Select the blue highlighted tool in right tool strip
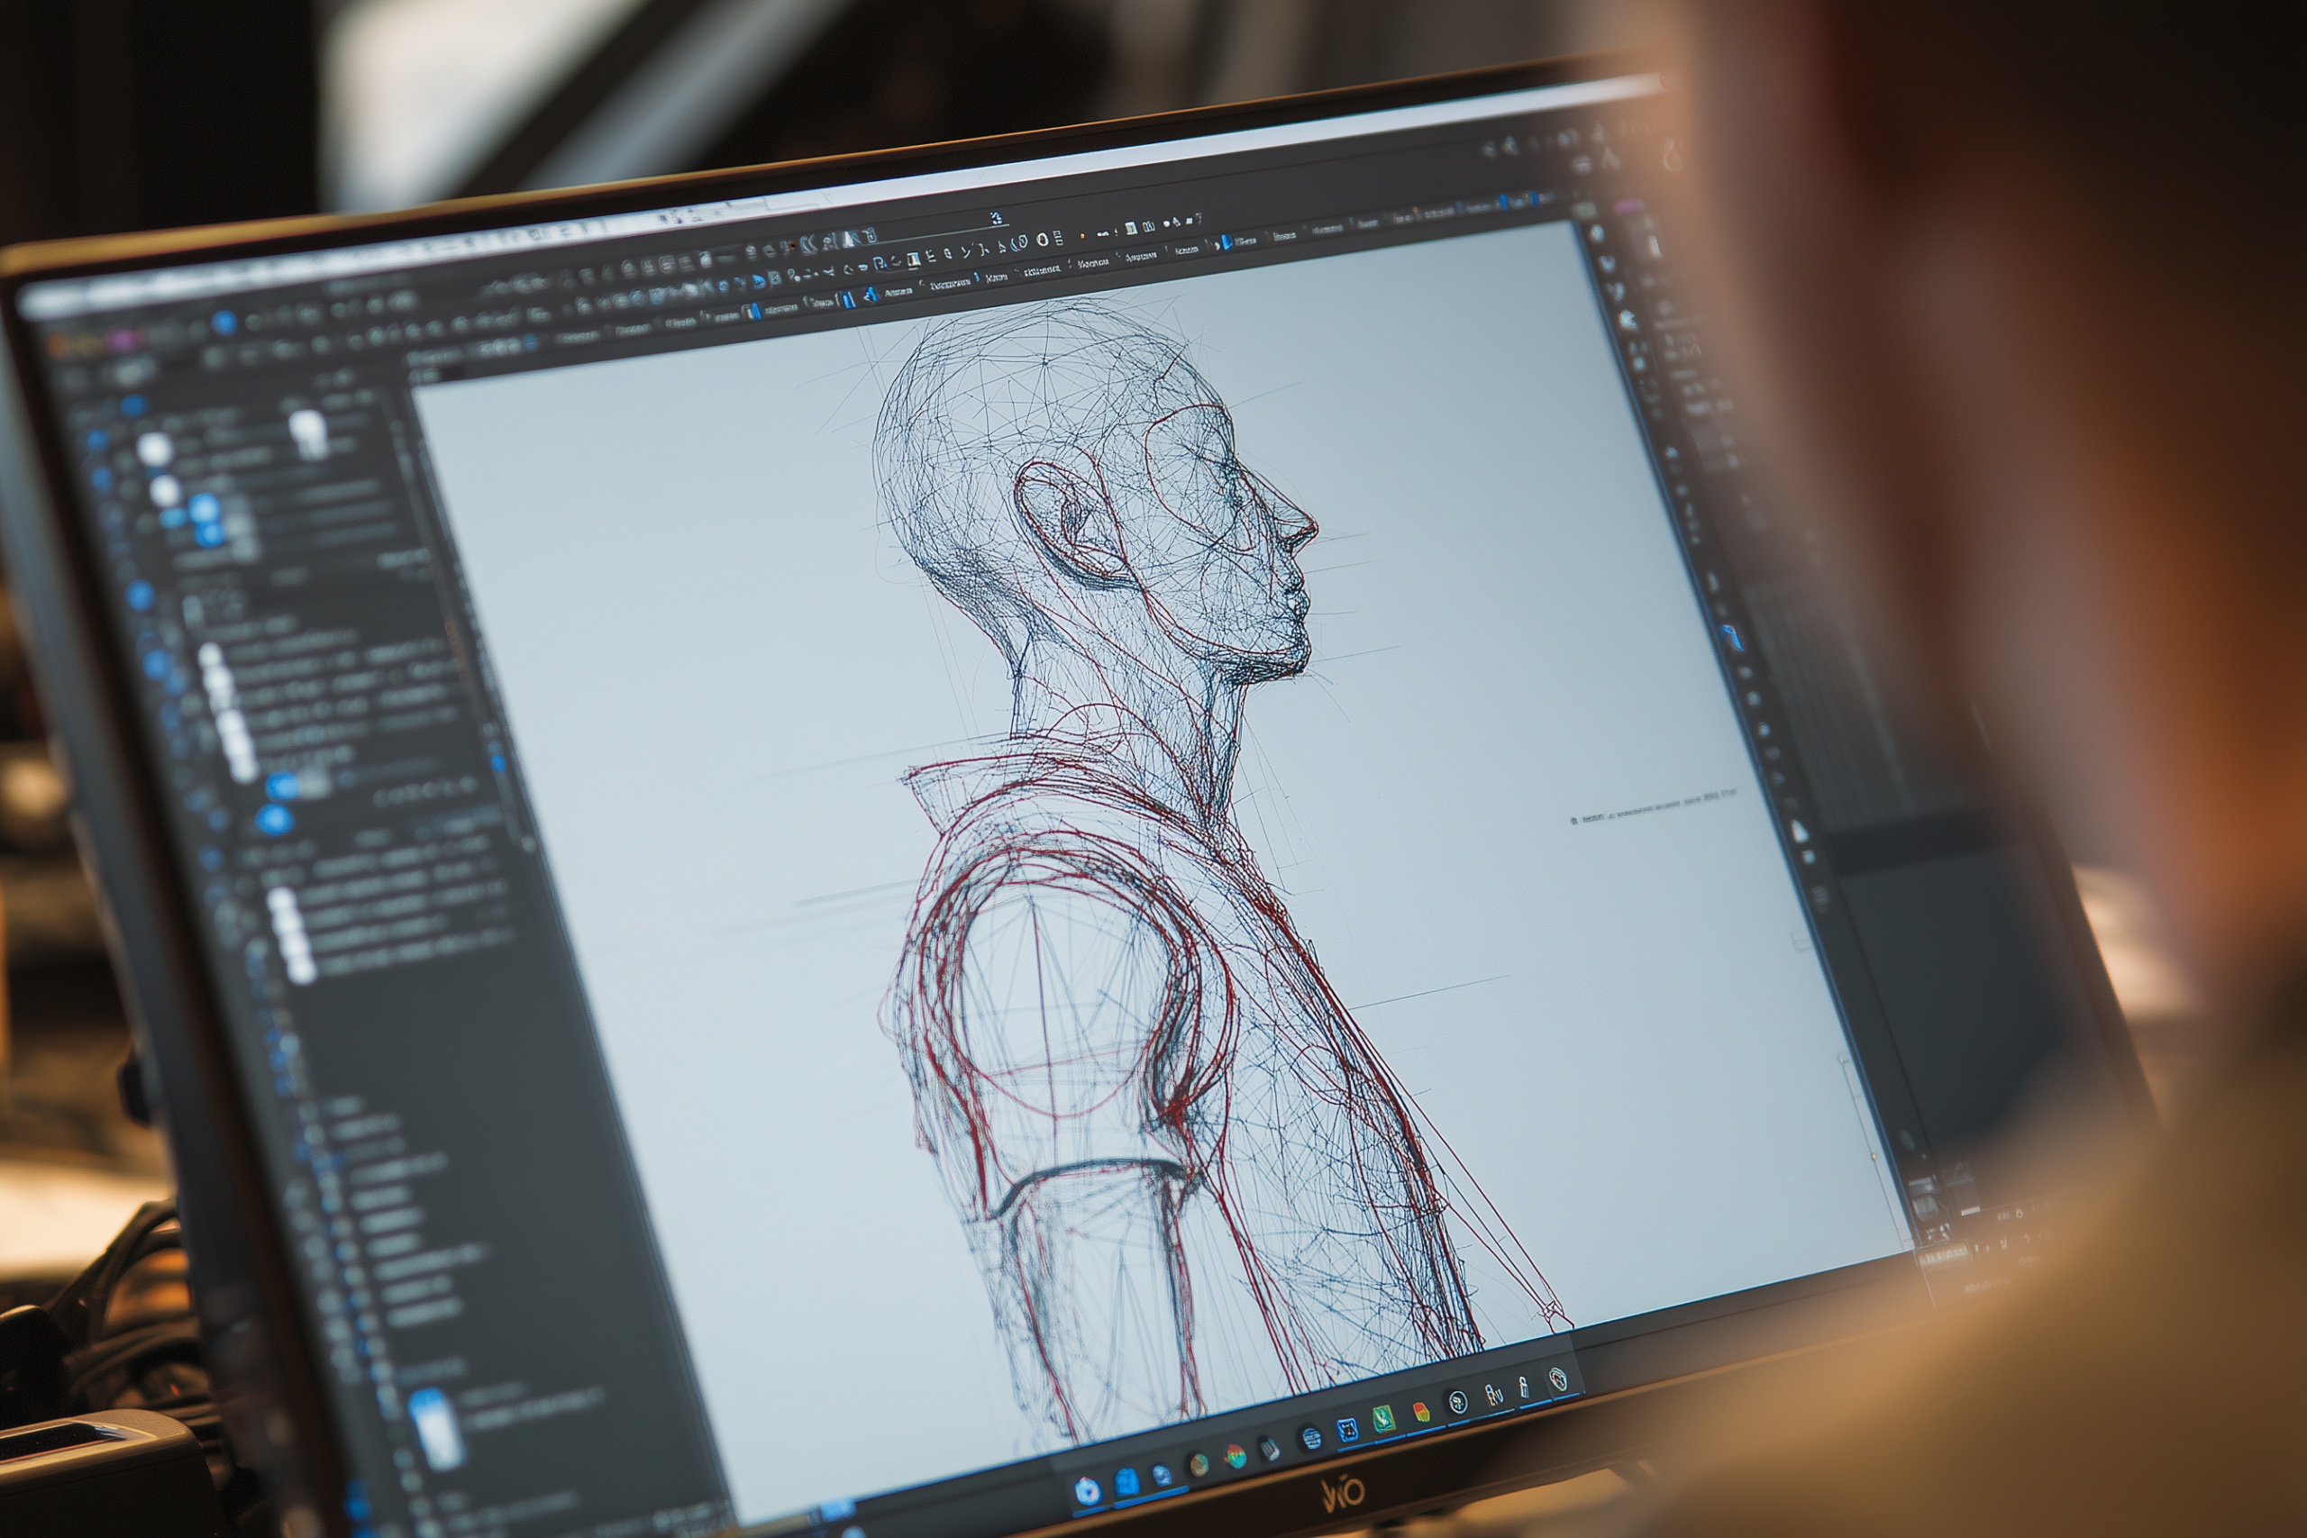Image resolution: width=2307 pixels, height=1538 pixels. click(x=1732, y=638)
